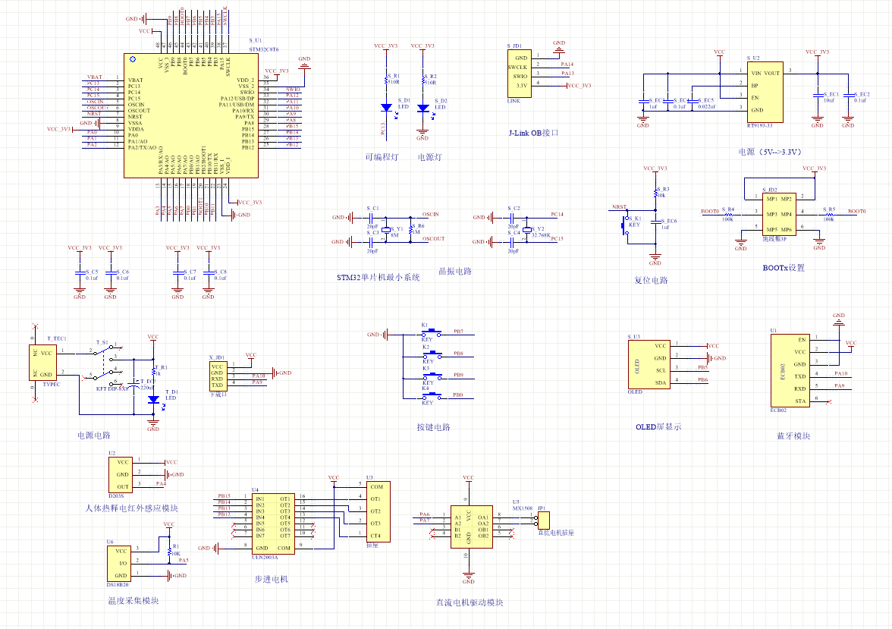Image resolution: width=892 pixels, height=629 pixels.
Task: Select the S_D1 programmable LED symbol
Action: pyautogui.click(x=385, y=108)
